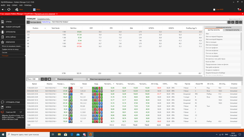244x137 pixels.
Task: Open the Посл. 1 000 hands dropdown
Action: (x=39, y=79)
